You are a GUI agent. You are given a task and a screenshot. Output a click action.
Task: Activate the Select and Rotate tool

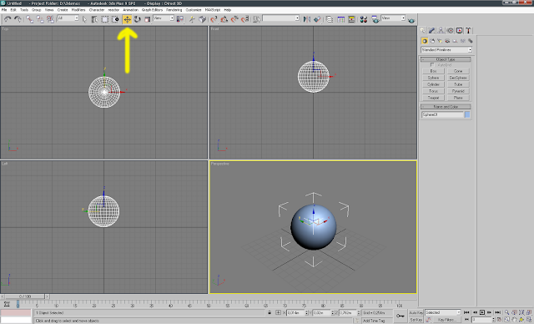coord(137,19)
